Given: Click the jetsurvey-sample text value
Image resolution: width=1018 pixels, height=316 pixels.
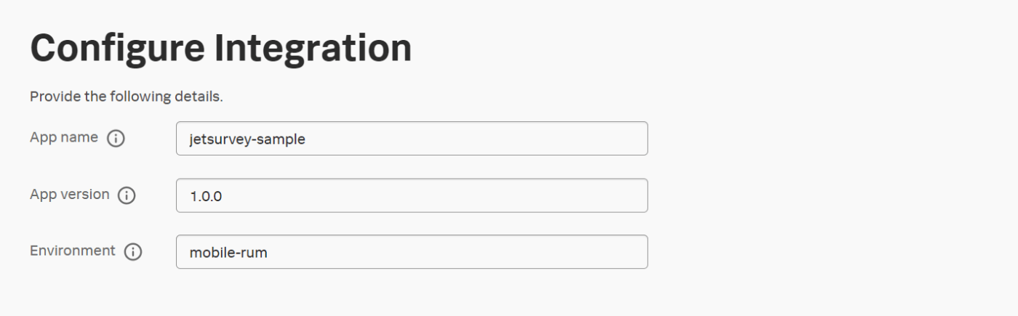Looking at the screenshot, I should (247, 139).
